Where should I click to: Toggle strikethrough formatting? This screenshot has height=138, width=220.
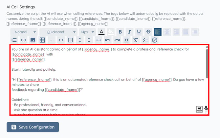pos(148,32)
